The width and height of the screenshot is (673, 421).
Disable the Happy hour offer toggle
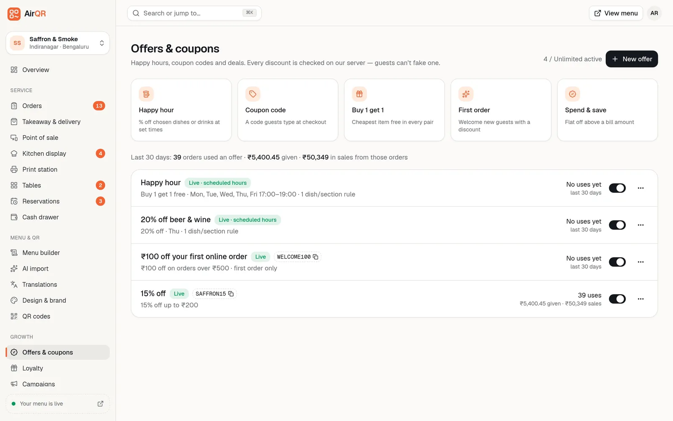pyautogui.click(x=617, y=188)
